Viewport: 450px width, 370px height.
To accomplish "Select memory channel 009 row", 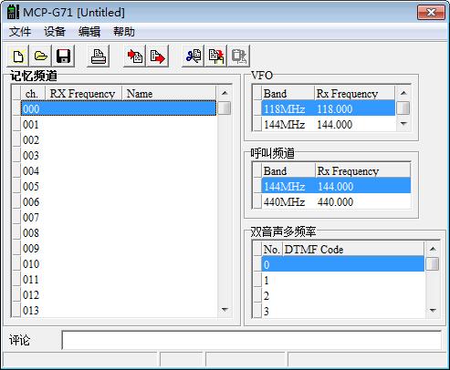I will [x=119, y=248].
